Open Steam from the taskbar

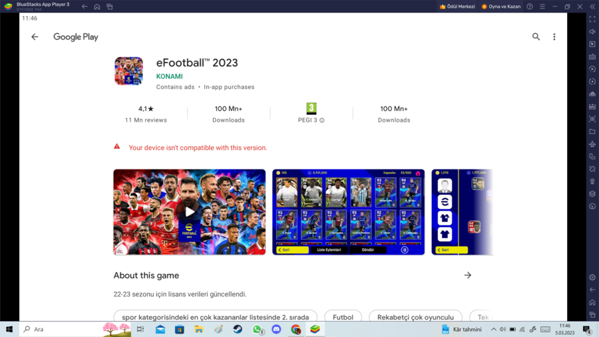[x=237, y=329]
